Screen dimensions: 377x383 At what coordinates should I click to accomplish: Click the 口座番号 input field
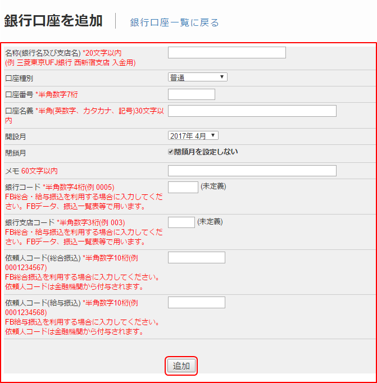pos(192,94)
